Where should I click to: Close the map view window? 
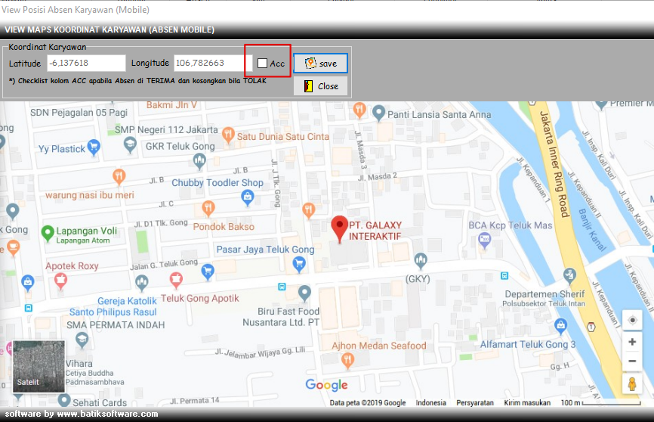click(x=320, y=86)
